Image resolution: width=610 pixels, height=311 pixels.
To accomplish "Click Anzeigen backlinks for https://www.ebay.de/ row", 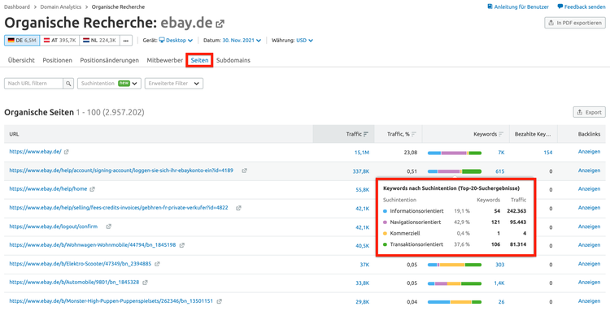I will click(589, 152).
